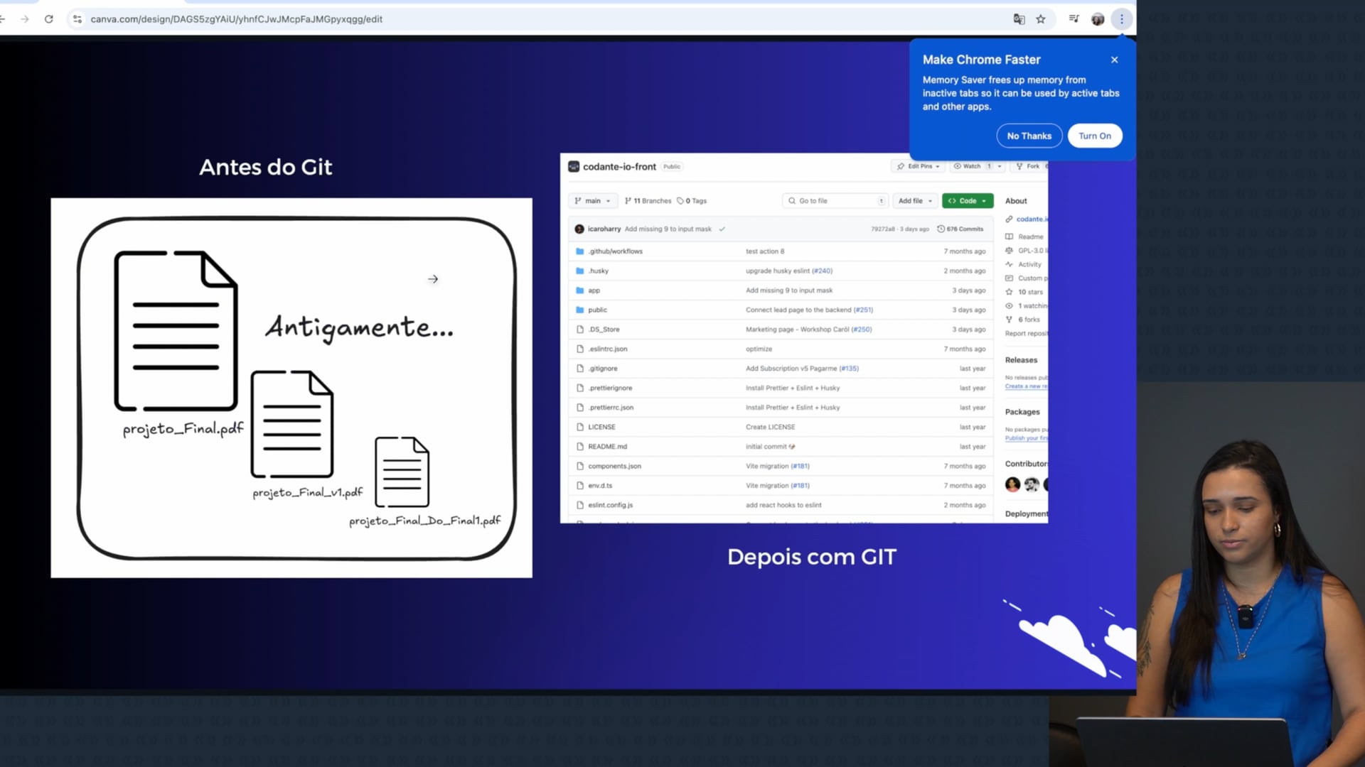Open the 11 Branches link
This screenshot has width=1365, height=767.
tap(648, 201)
